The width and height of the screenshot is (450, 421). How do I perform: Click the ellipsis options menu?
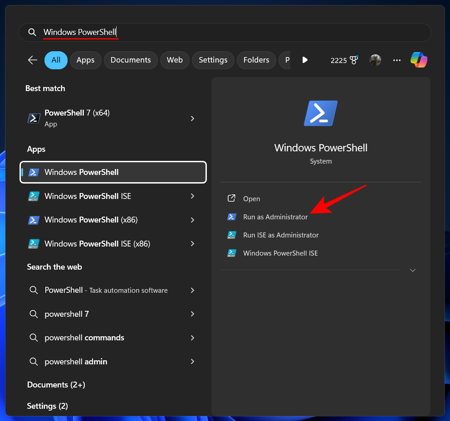click(397, 60)
